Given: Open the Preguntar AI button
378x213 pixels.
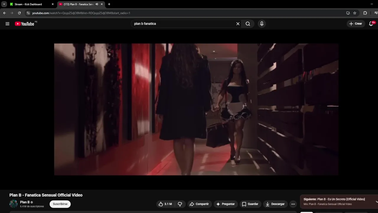Looking at the screenshot, I should coord(225,204).
